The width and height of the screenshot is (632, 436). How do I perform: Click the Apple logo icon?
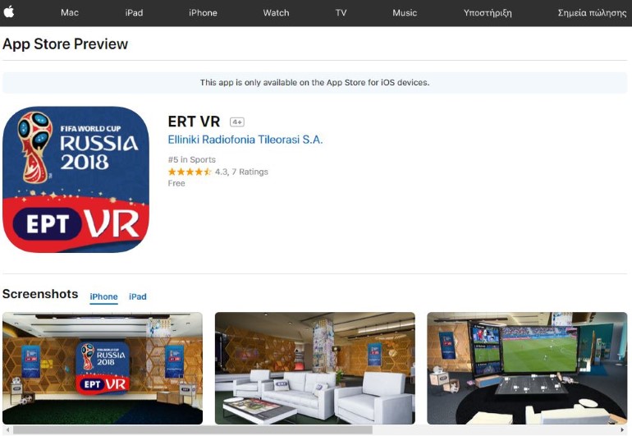(9, 13)
